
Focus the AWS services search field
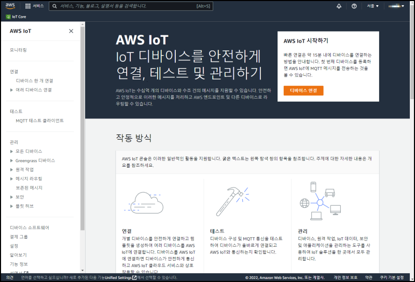131,6
